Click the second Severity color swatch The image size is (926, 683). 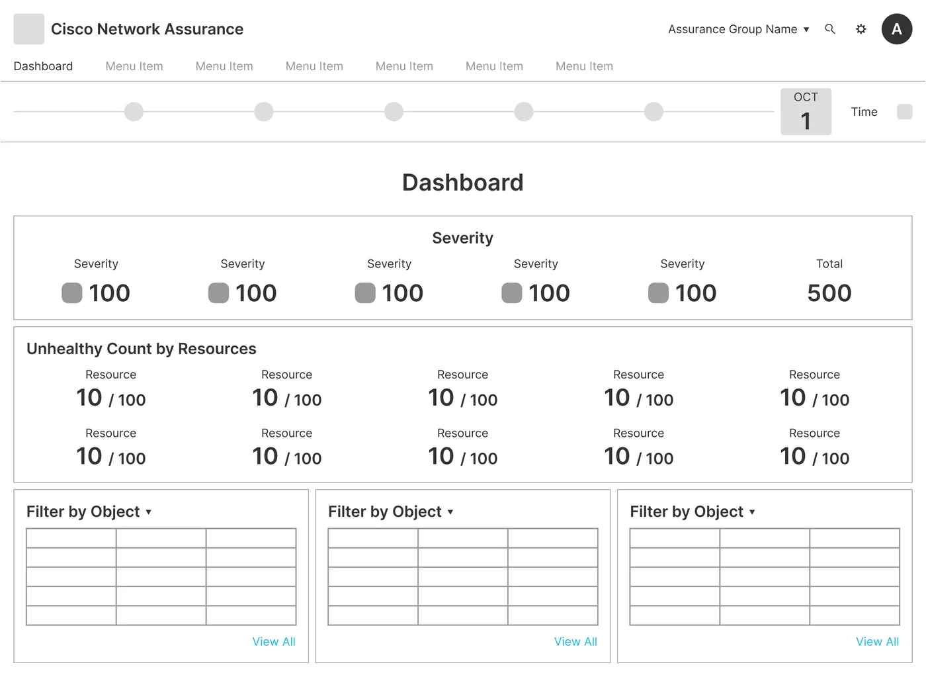[218, 293]
